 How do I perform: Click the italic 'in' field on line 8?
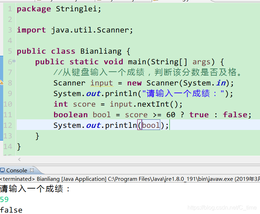pos(221,83)
